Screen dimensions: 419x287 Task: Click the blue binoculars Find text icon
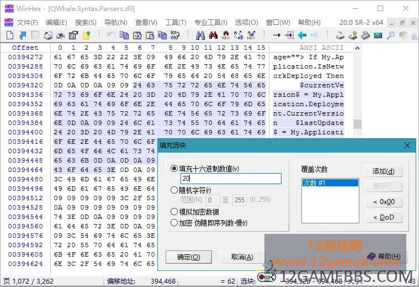point(200,35)
